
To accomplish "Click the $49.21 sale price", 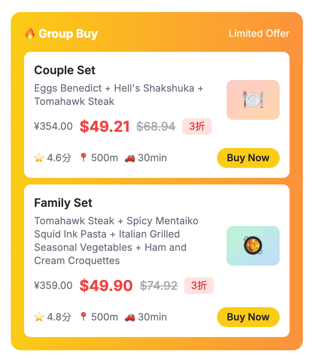I will coord(105,126).
